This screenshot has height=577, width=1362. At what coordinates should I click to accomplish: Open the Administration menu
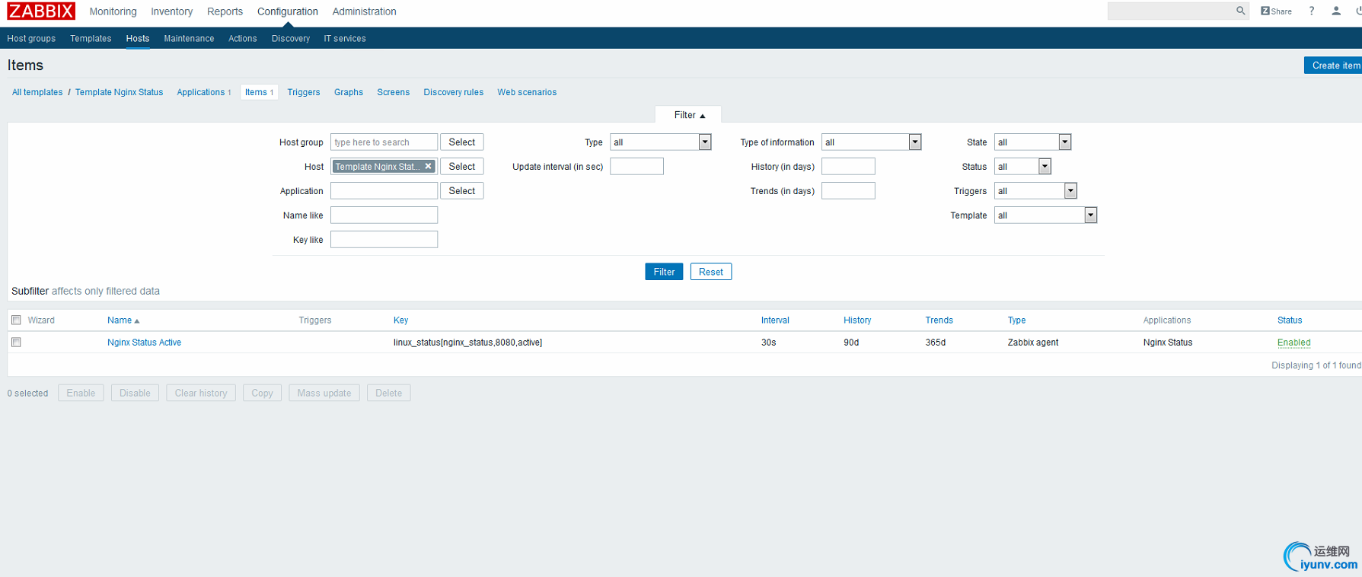364,11
